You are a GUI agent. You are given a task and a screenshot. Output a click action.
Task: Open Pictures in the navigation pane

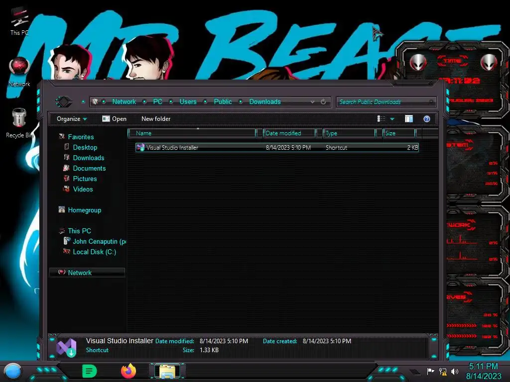[x=85, y=179]
